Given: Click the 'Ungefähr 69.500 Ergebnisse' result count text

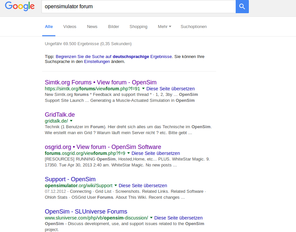Looking at the screenshot, I should click(88, 44).
